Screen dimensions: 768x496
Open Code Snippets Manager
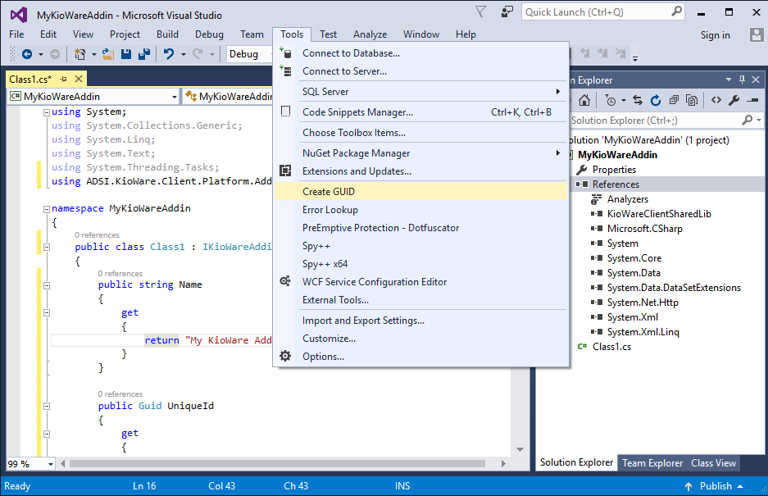[420, 112]
